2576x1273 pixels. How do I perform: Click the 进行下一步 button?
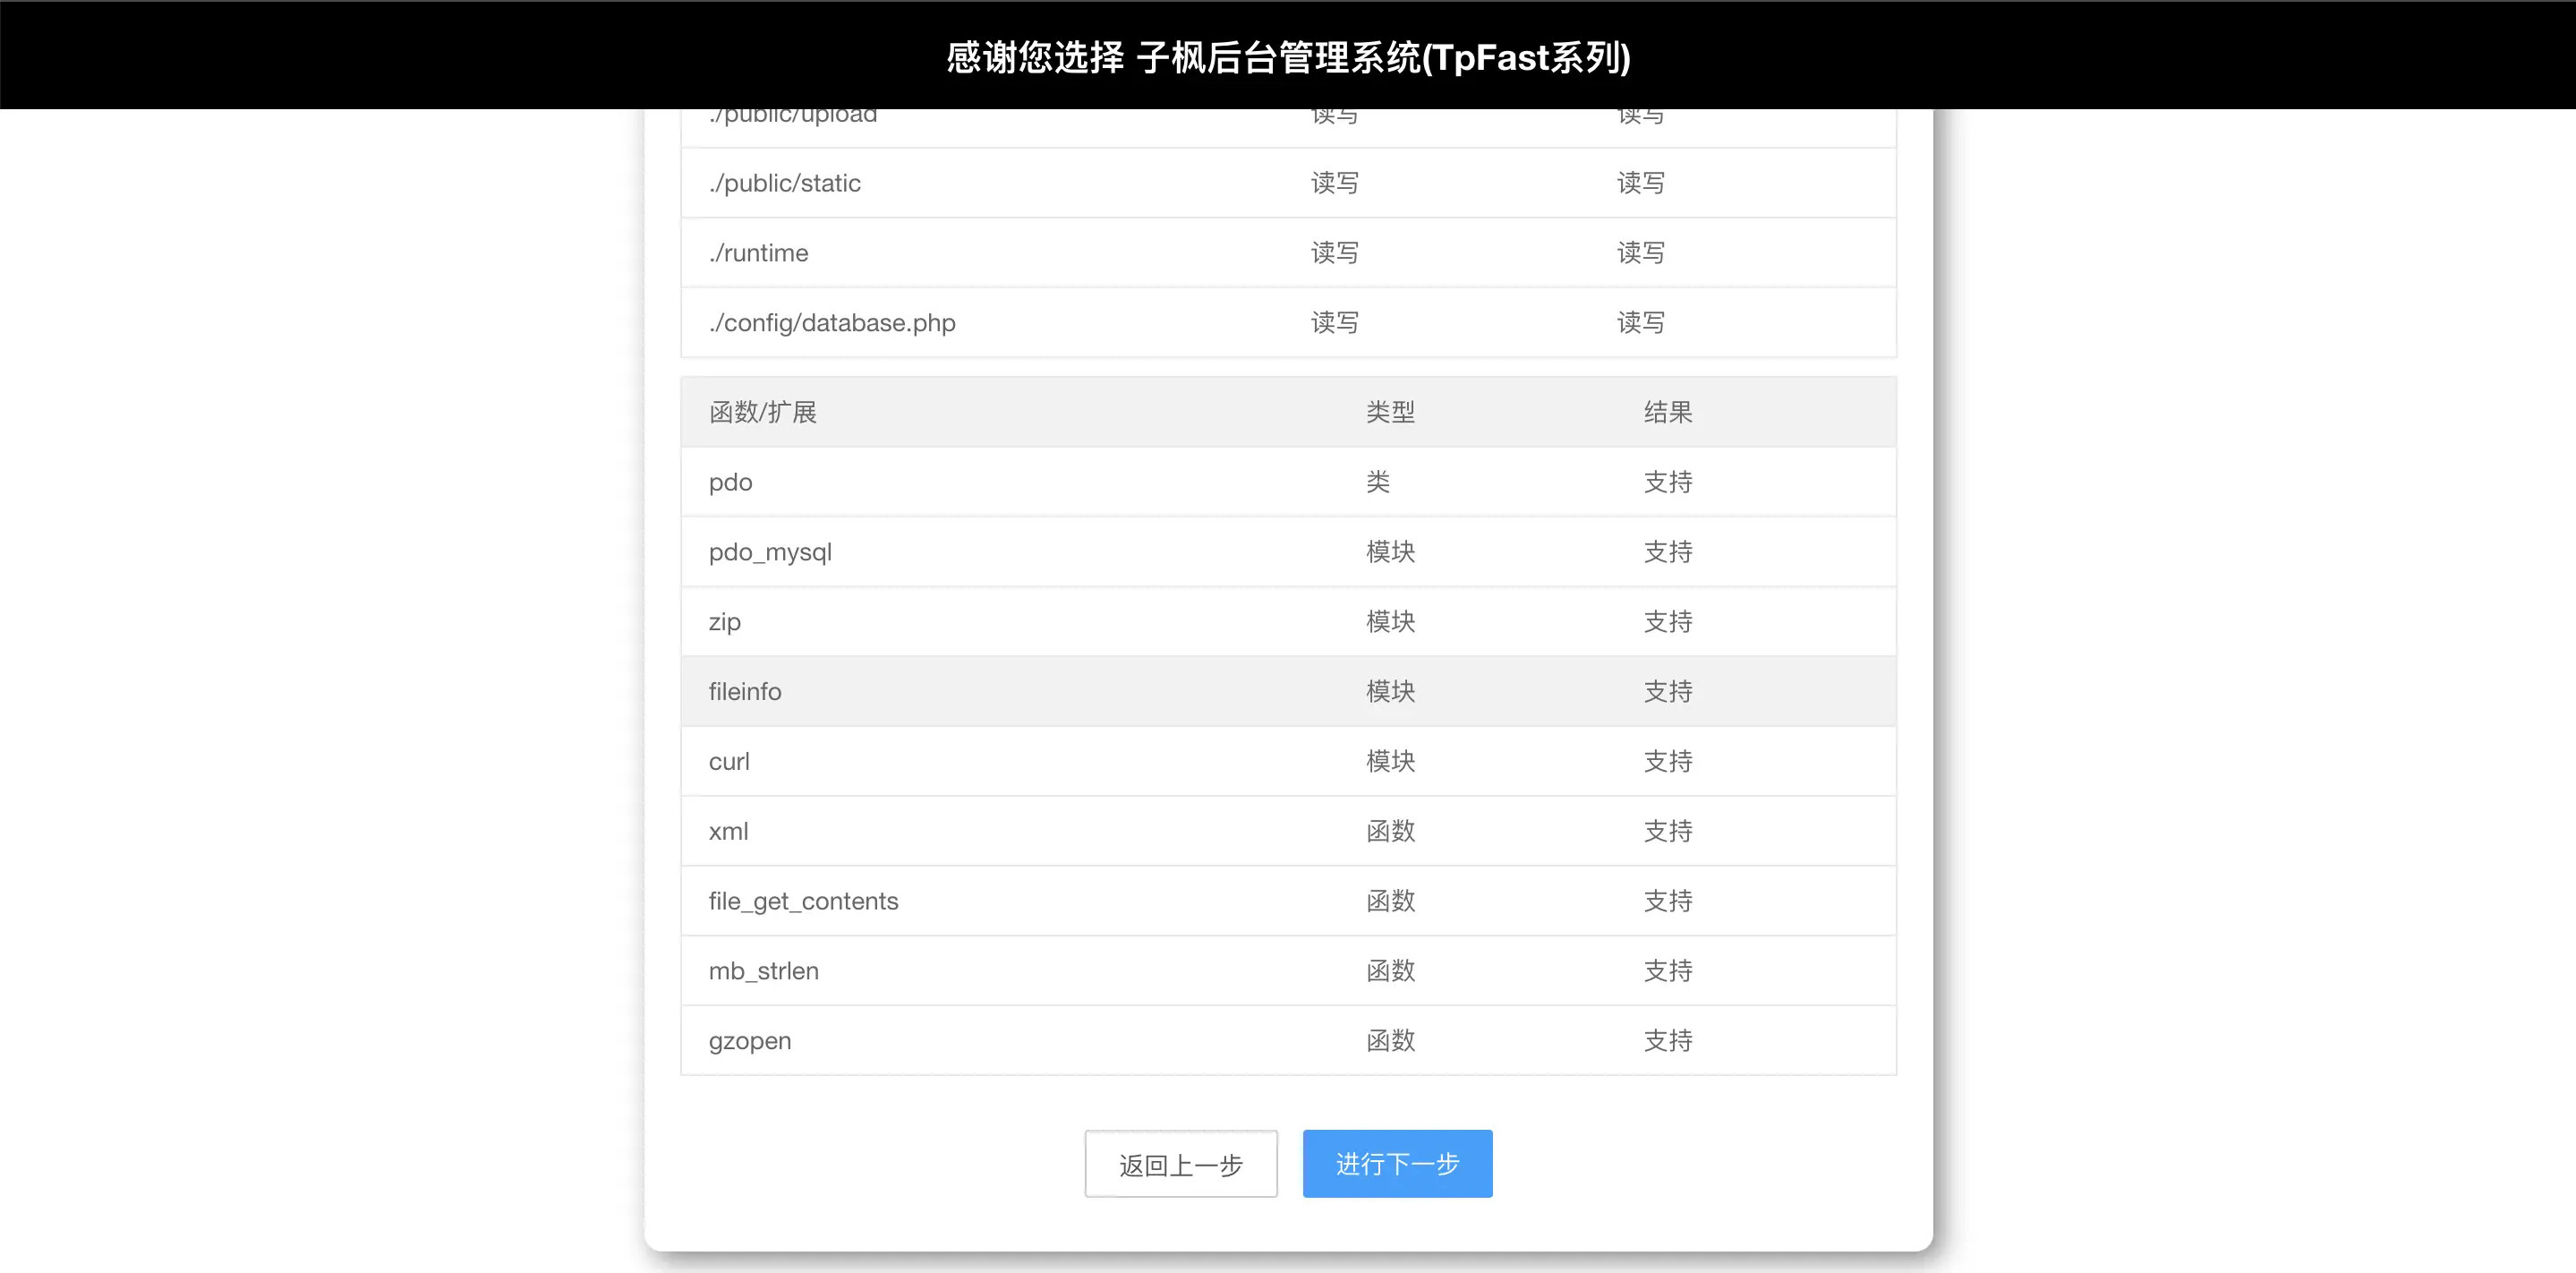tap(1397, 1164)
